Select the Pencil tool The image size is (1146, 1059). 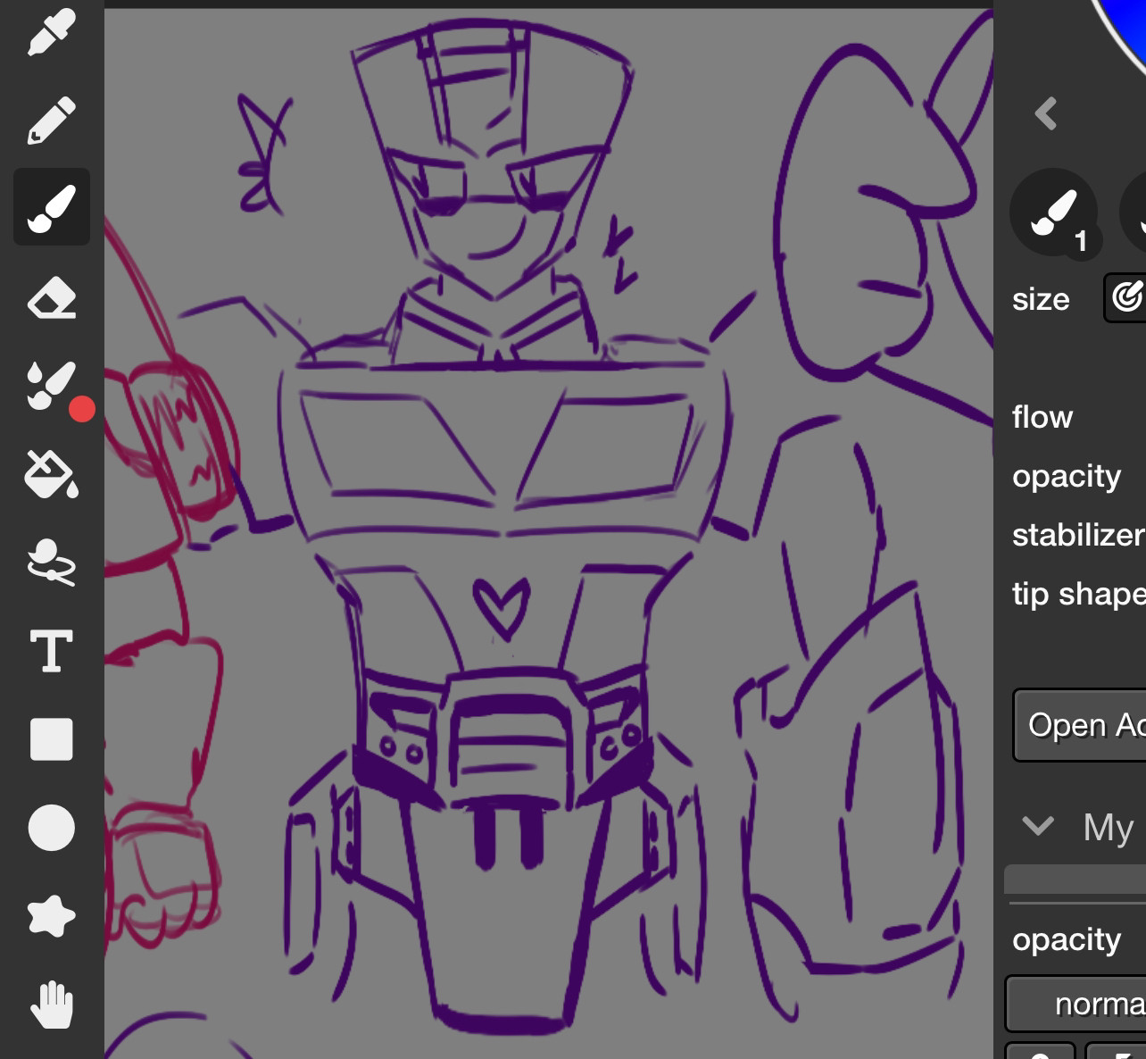point(52,120)
